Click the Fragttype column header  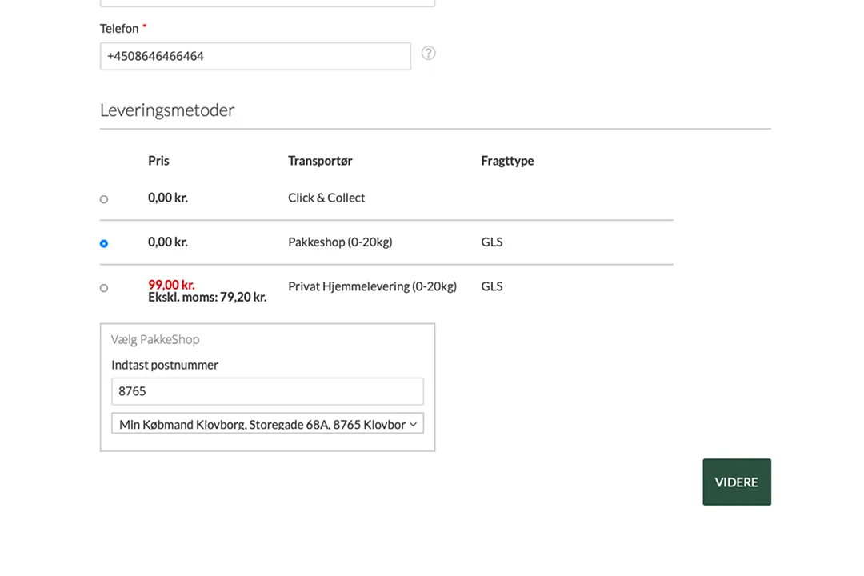click(x=507, y=161)
